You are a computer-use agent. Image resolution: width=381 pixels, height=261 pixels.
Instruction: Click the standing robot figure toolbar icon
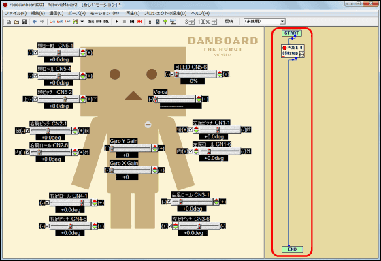coord(150,22)
